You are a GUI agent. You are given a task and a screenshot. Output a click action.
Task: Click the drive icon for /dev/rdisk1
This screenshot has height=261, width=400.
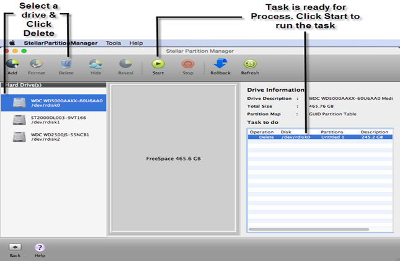tap(19, 120)
